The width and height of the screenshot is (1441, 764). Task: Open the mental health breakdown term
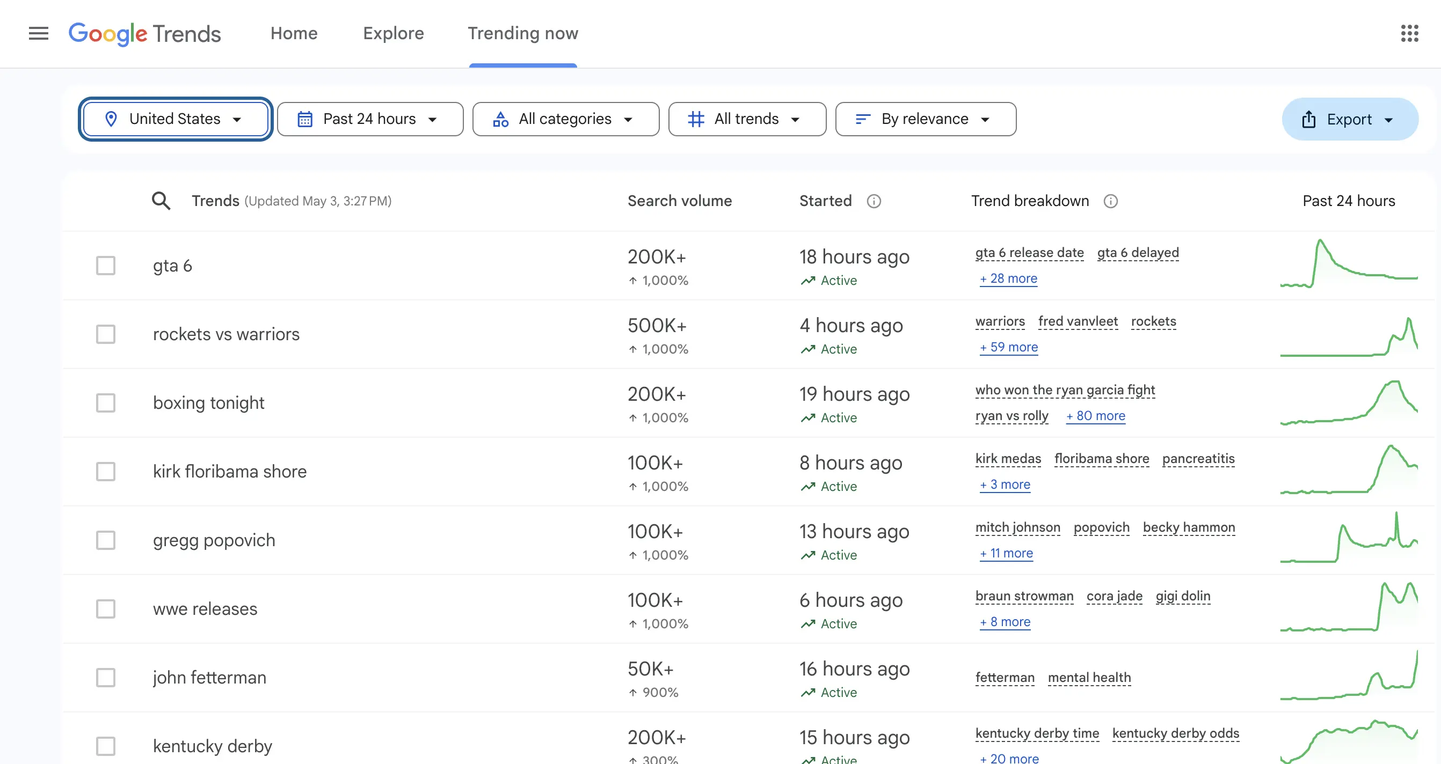pyautogui.click(x=1089, y=678)
